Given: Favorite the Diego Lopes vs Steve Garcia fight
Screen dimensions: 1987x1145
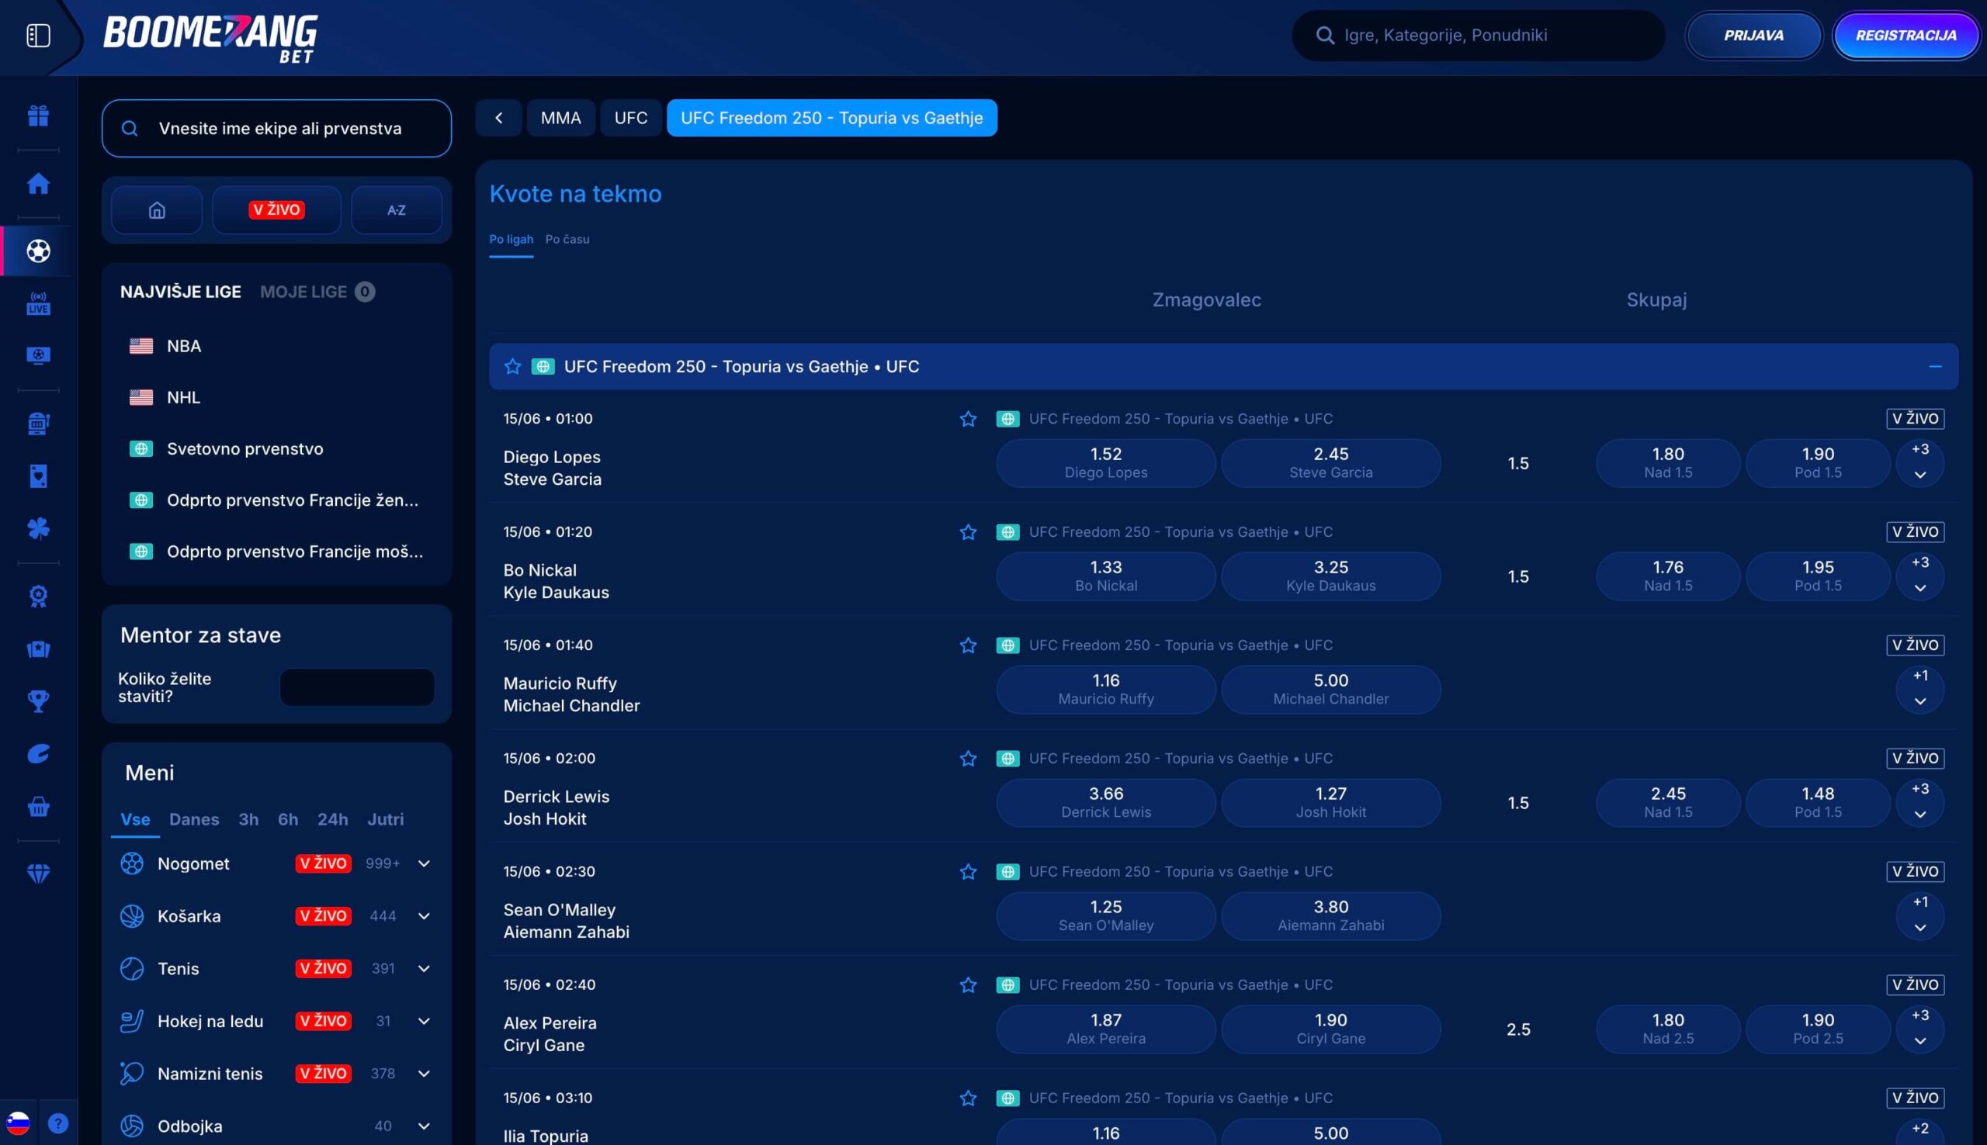Looking at the screenshot, I should pyautogui.click(x=968, y=419).
